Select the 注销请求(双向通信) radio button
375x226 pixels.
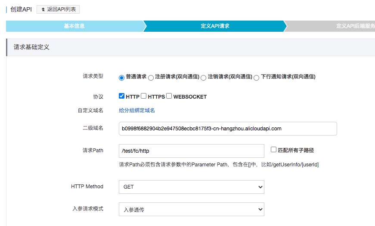pyautogui.click(x=203, y=78)
